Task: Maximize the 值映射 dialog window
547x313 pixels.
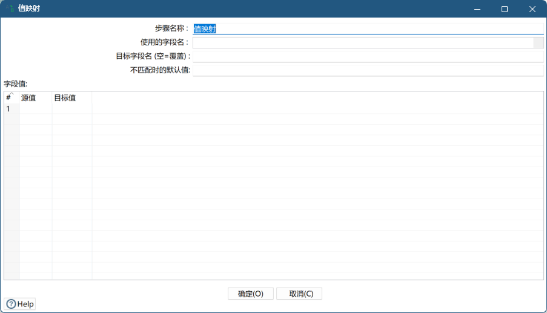Action: [505, 9]
